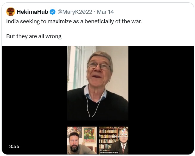This screenshot has height=156, width=195.
Task: Click the HekimaHub display name
Action: [32, 12]
